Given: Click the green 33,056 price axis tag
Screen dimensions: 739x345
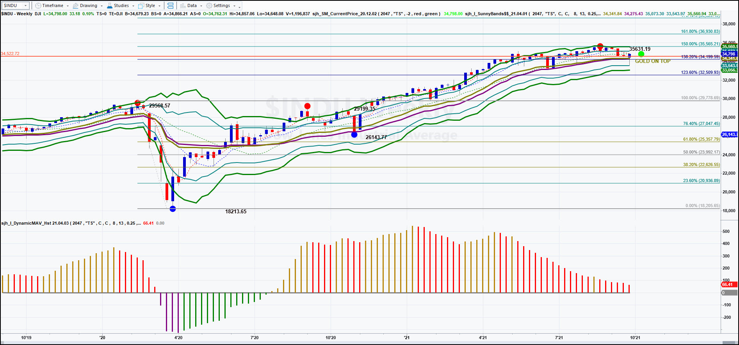Looking at the screenshot, I should pos(729,70).
